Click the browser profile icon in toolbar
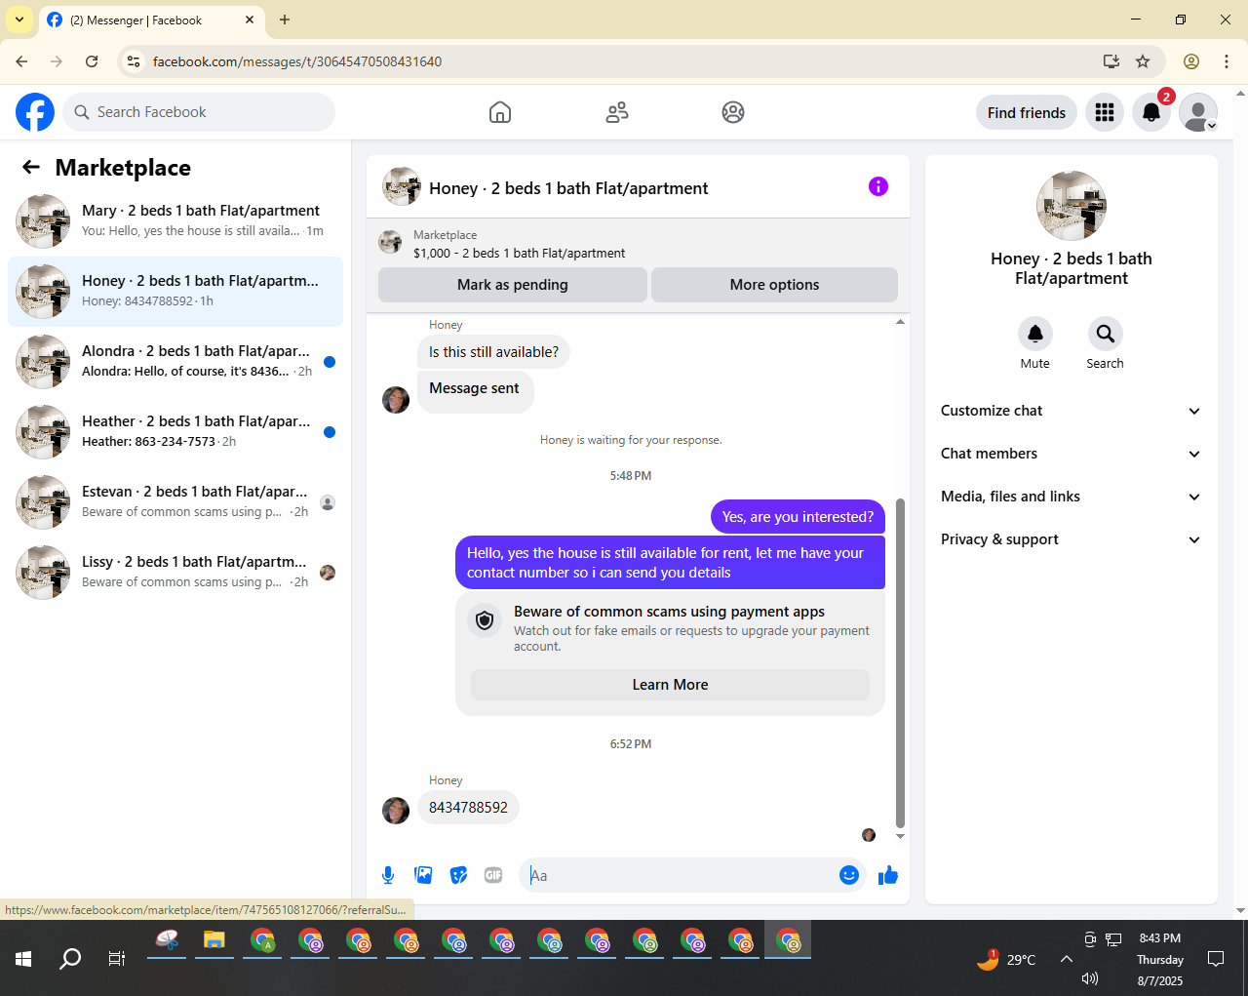This screenshot has width=1248, height=996. [x=1191, y=61]
